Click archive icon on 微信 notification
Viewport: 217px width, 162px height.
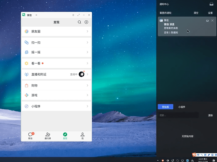[x=207, y=20]
